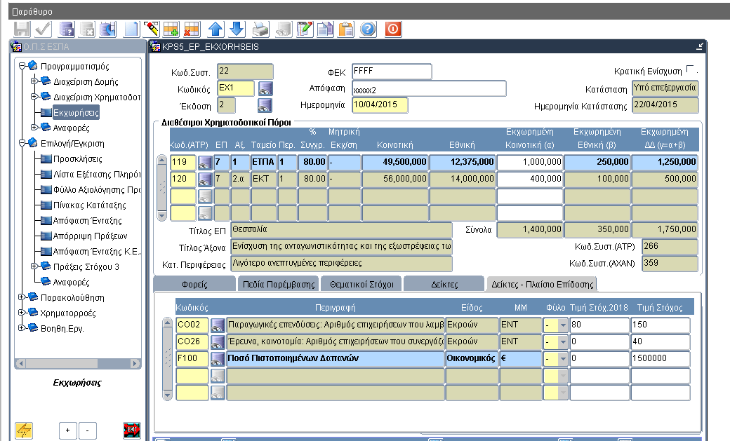Image resolution: width=730 pixels, height=441 pixels.
Task: Switch to the Θεματικοί Στόχοι tab
Action: coord(361,284)
